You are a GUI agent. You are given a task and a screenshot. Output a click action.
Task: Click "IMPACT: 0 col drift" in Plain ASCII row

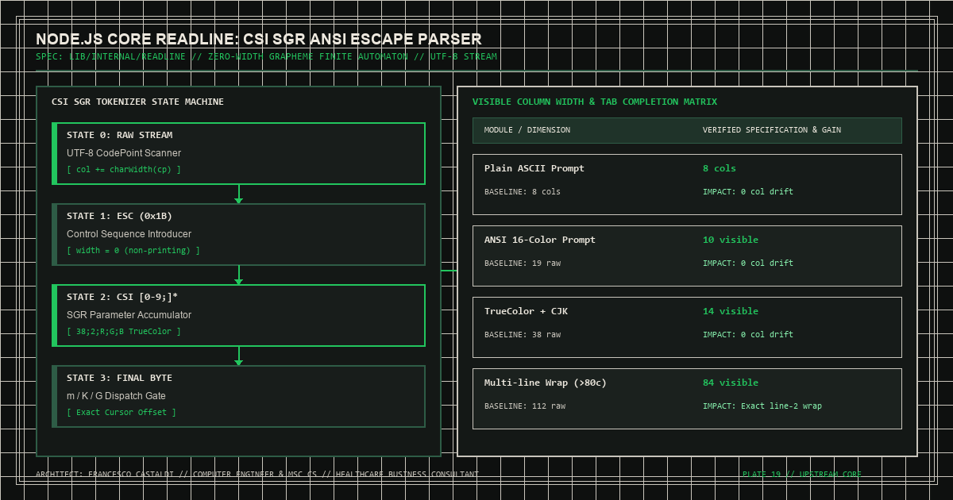[748, 192]
